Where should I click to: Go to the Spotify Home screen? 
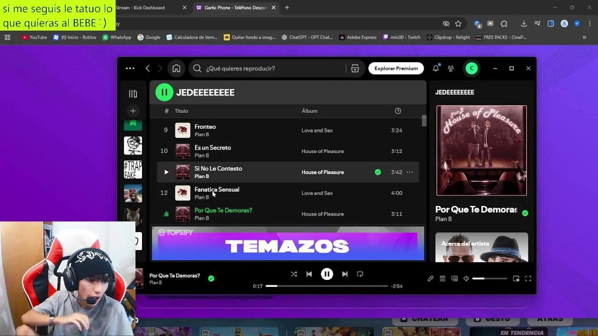click(176, 69)
